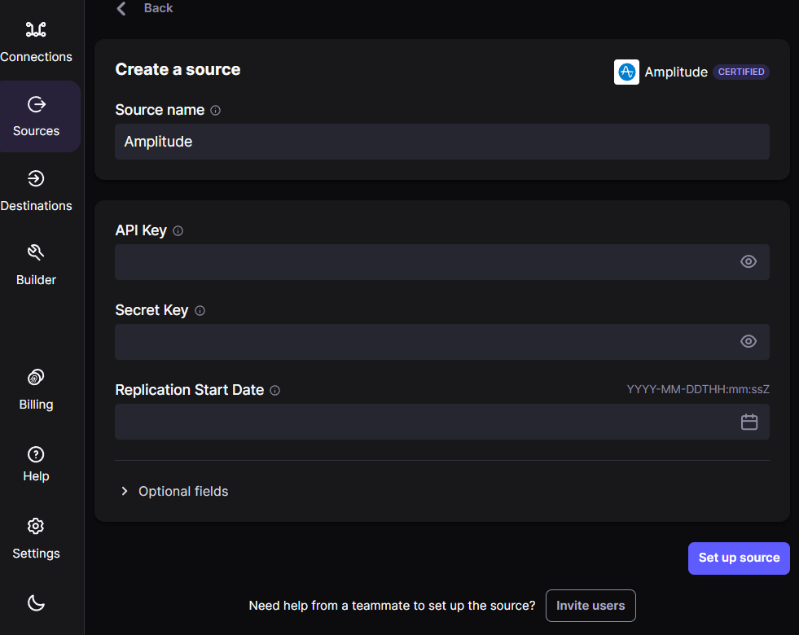Open Settings in the sidebar
The width and height of the screenshot is (799, 635).
point(36,539)
